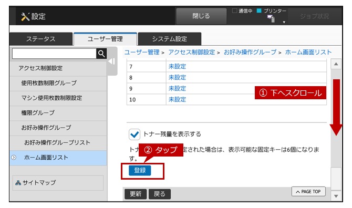
Task: Click the 更新 button
Action: click(136, 194)
